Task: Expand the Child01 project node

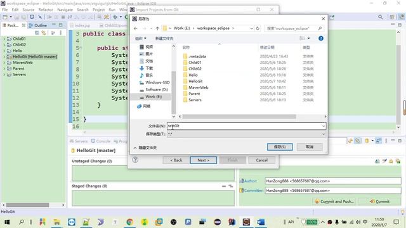Action: [x=4, y=39]
